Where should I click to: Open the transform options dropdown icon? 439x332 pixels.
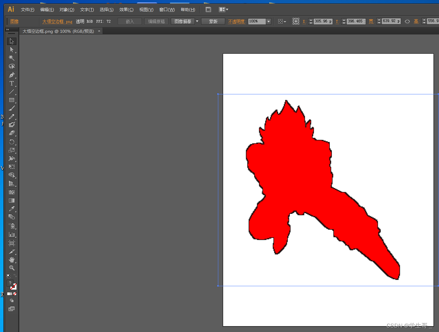click(x=282, y=21)
